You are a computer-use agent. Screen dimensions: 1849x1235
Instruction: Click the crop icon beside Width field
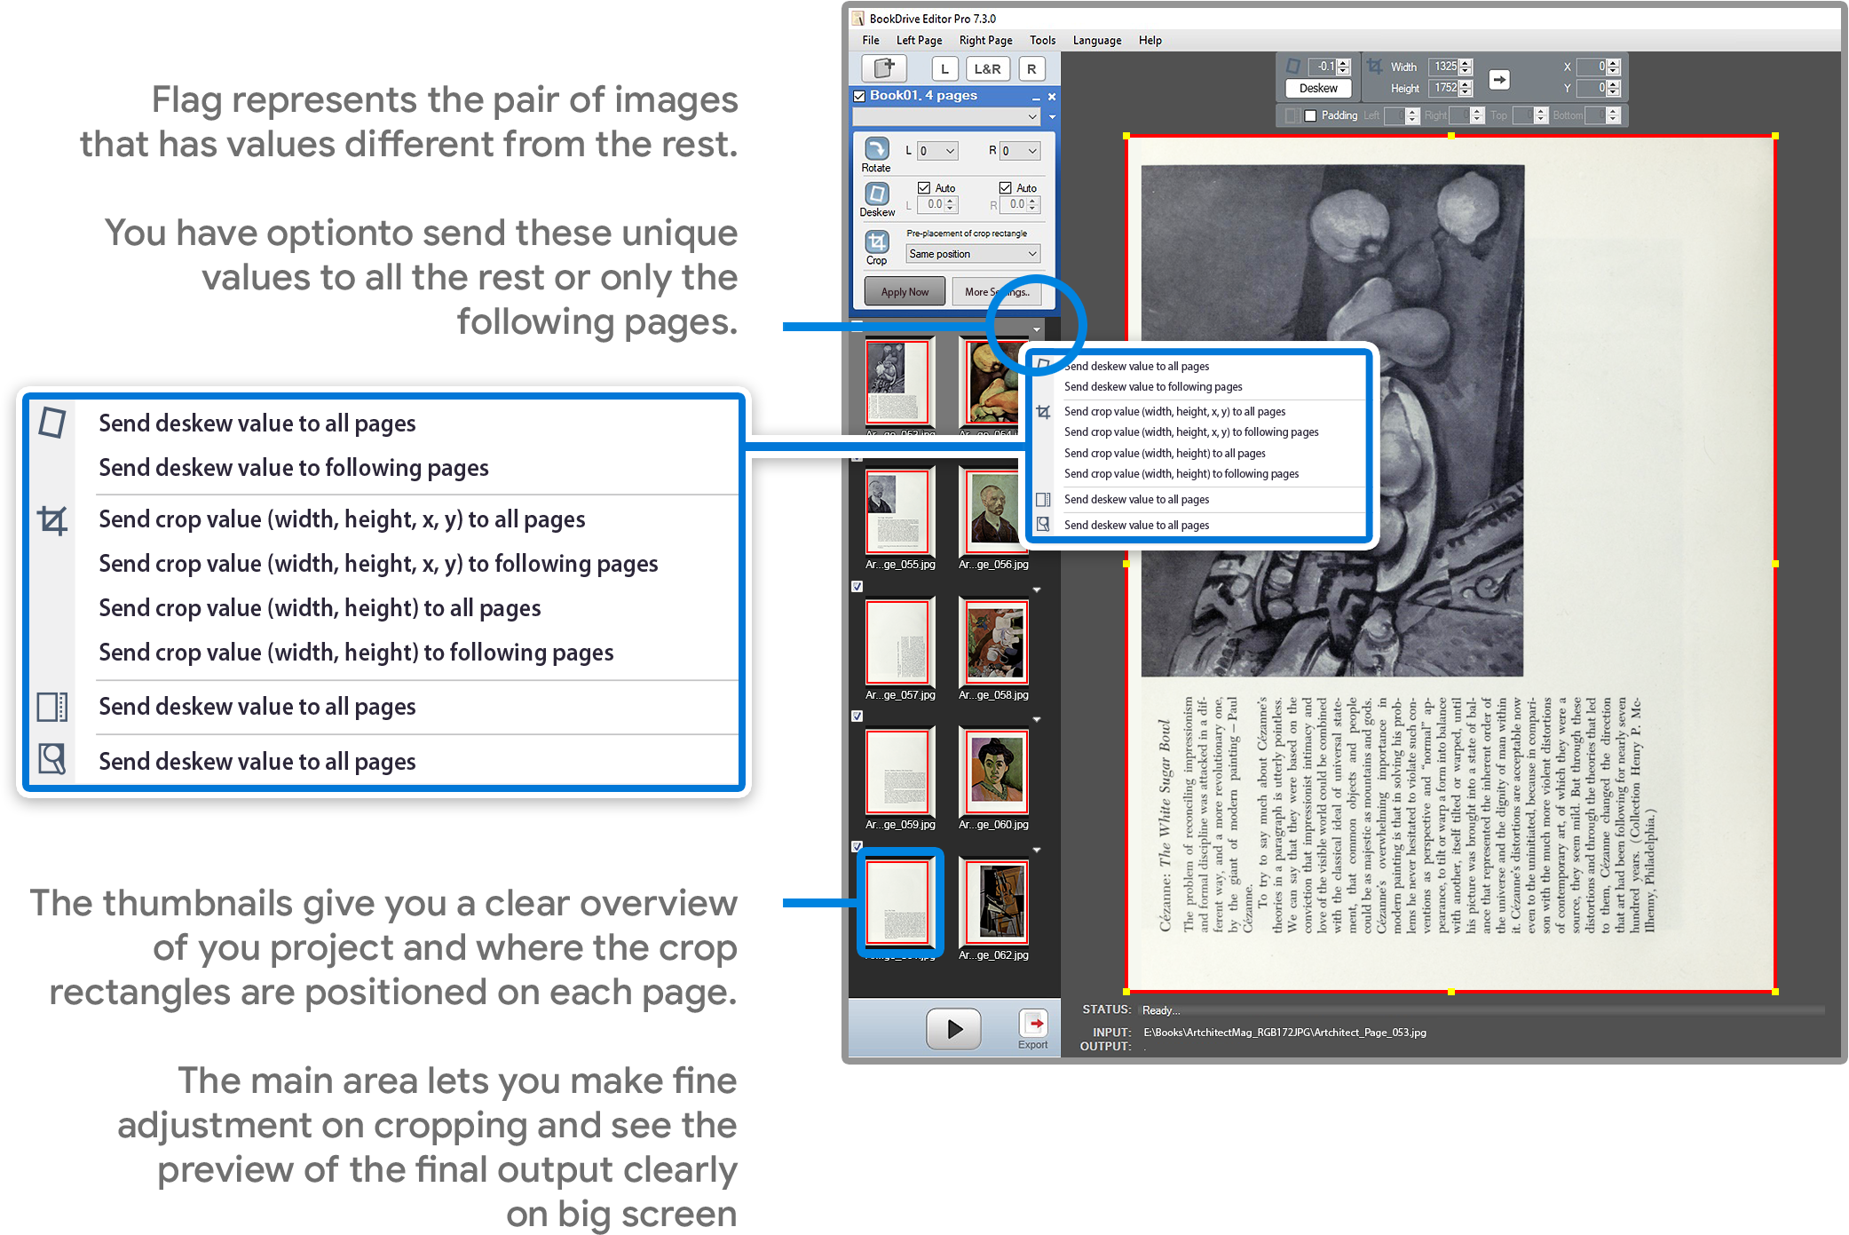coord(1375,67)
